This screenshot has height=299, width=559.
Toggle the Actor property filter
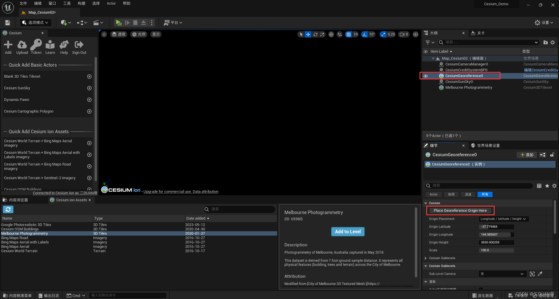point(434,195)
